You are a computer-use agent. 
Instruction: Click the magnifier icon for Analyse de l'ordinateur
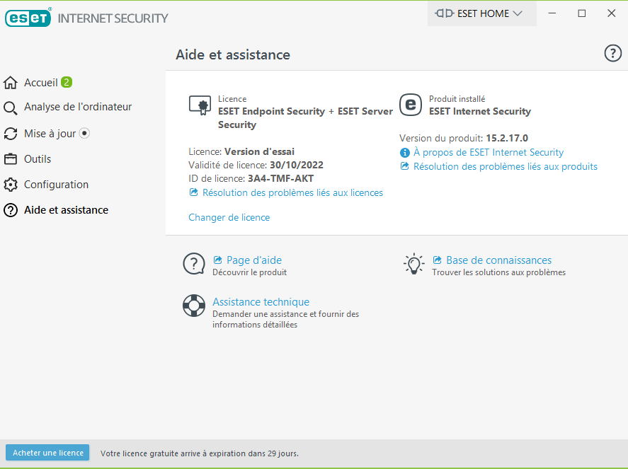pyautogui.click(x=11, y=108)
